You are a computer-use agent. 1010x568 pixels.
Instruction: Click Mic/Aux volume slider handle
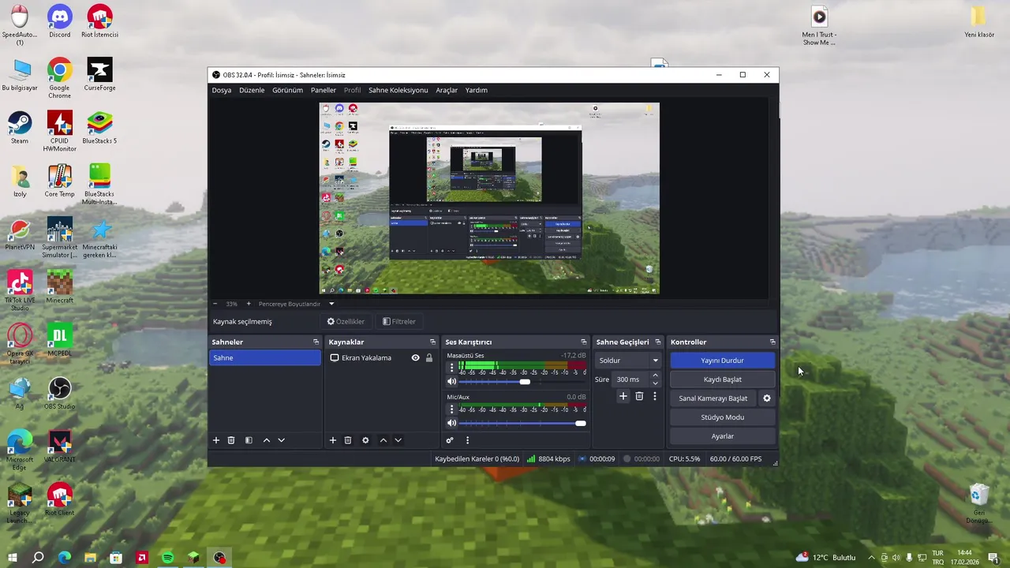pos(581,424)
